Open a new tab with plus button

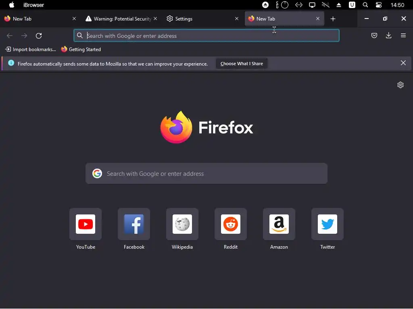333,19
